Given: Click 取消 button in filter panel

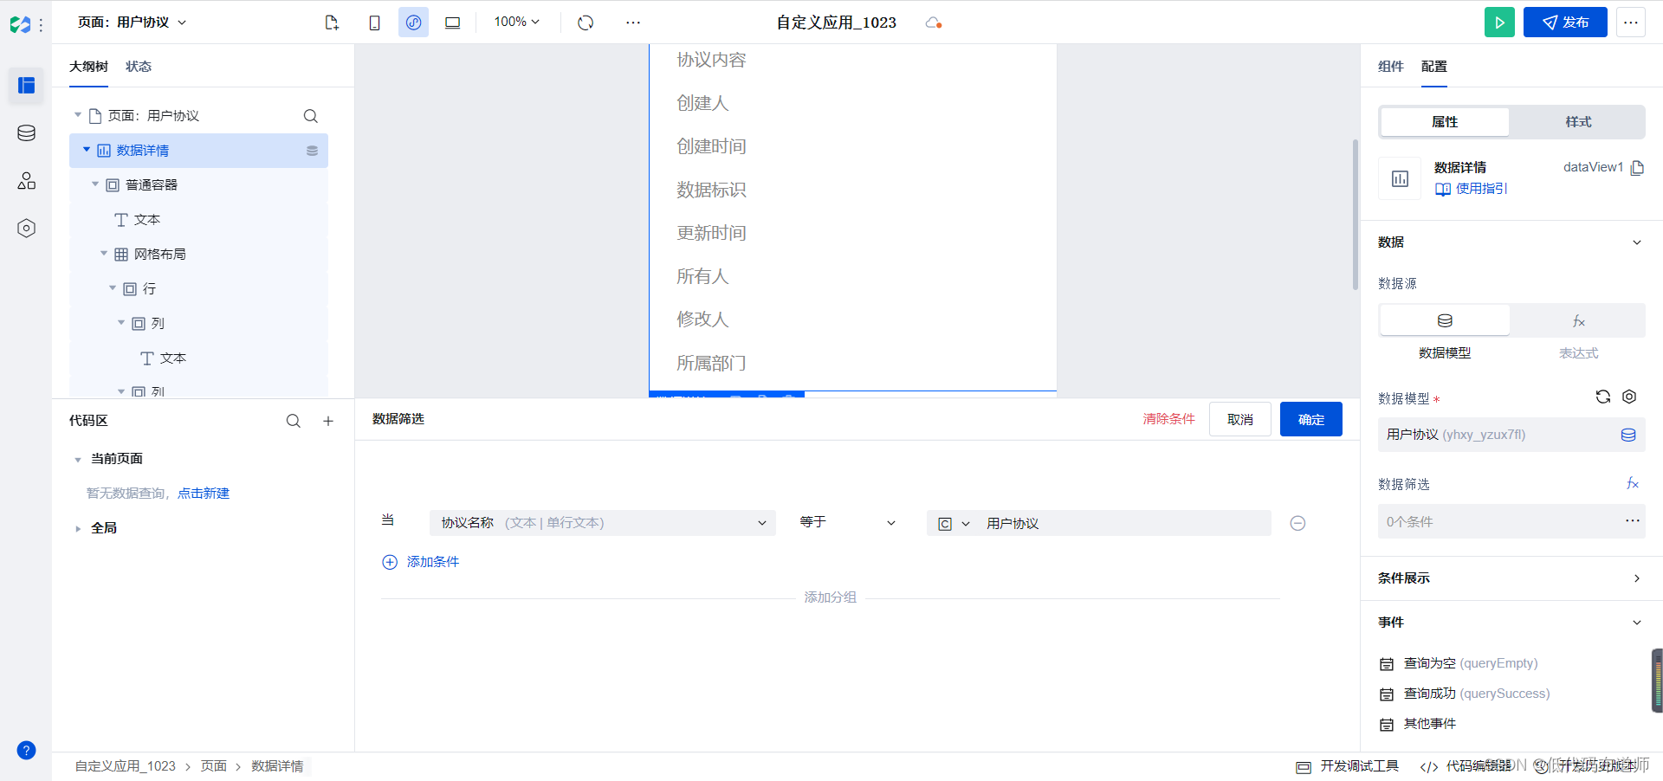Looking at the screenshot, I should [1240, 419].
